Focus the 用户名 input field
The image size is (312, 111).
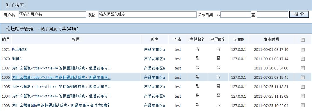click(52, 14)
